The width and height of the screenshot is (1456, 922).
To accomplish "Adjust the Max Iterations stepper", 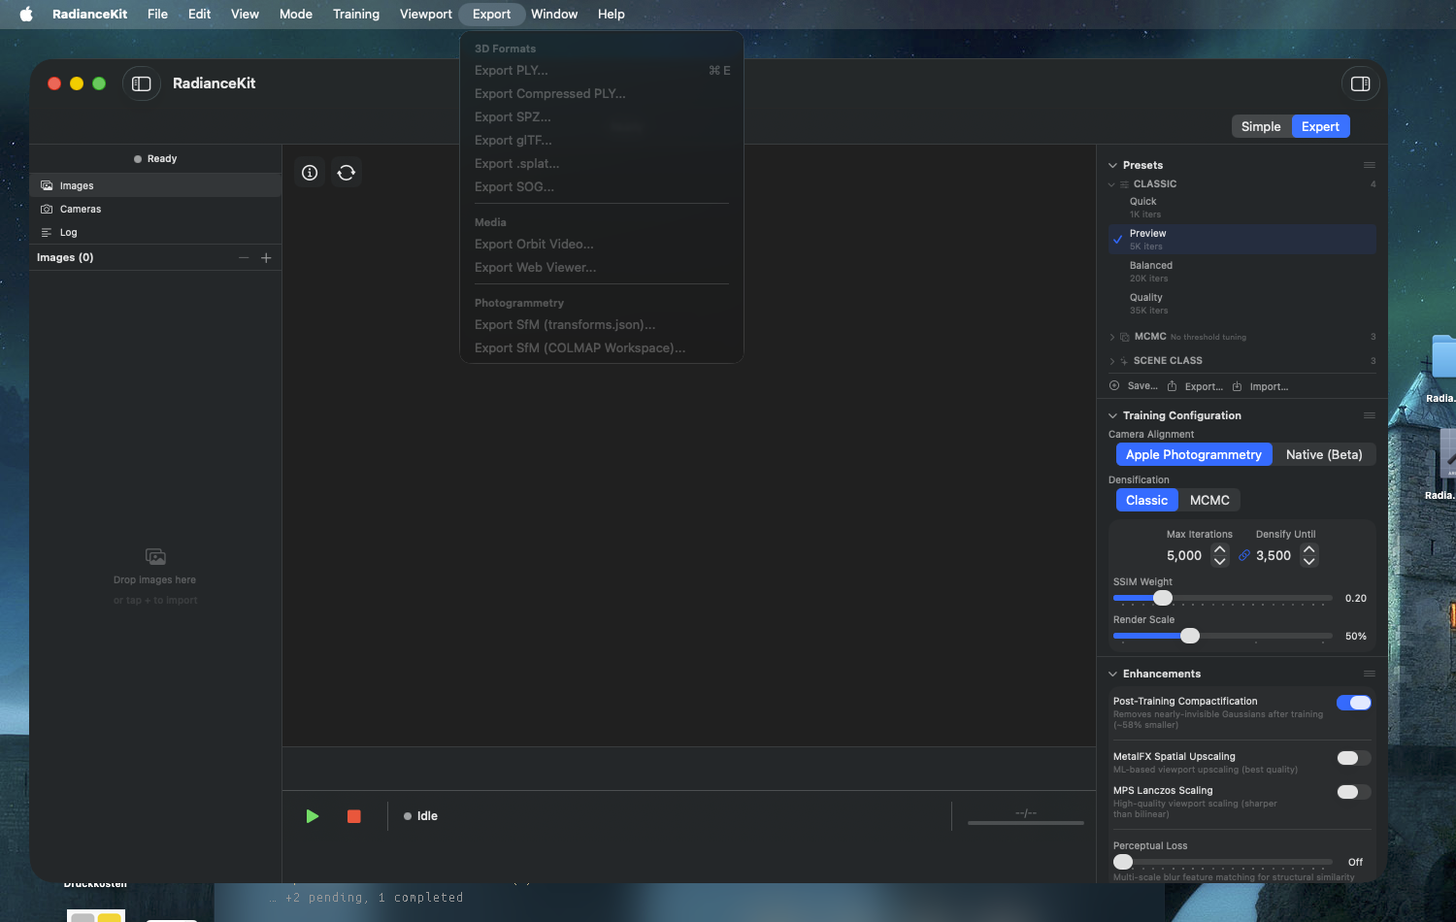I will point(1220,555).
